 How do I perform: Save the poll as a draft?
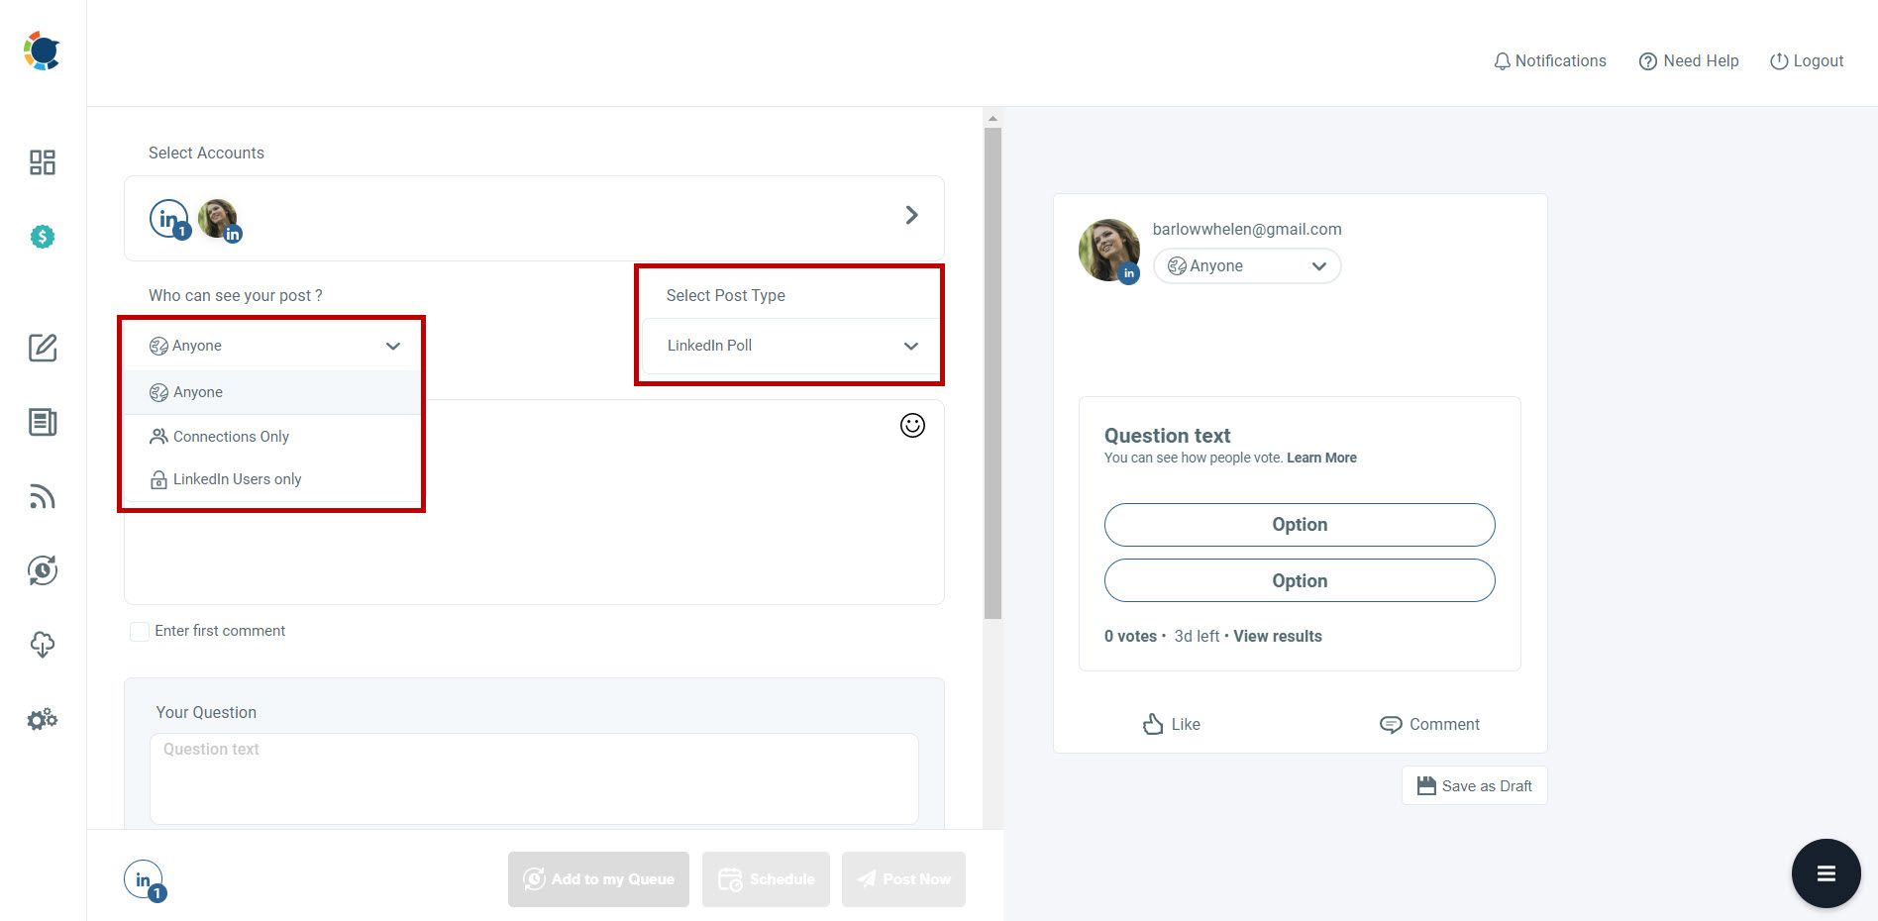click(1473, 785)
